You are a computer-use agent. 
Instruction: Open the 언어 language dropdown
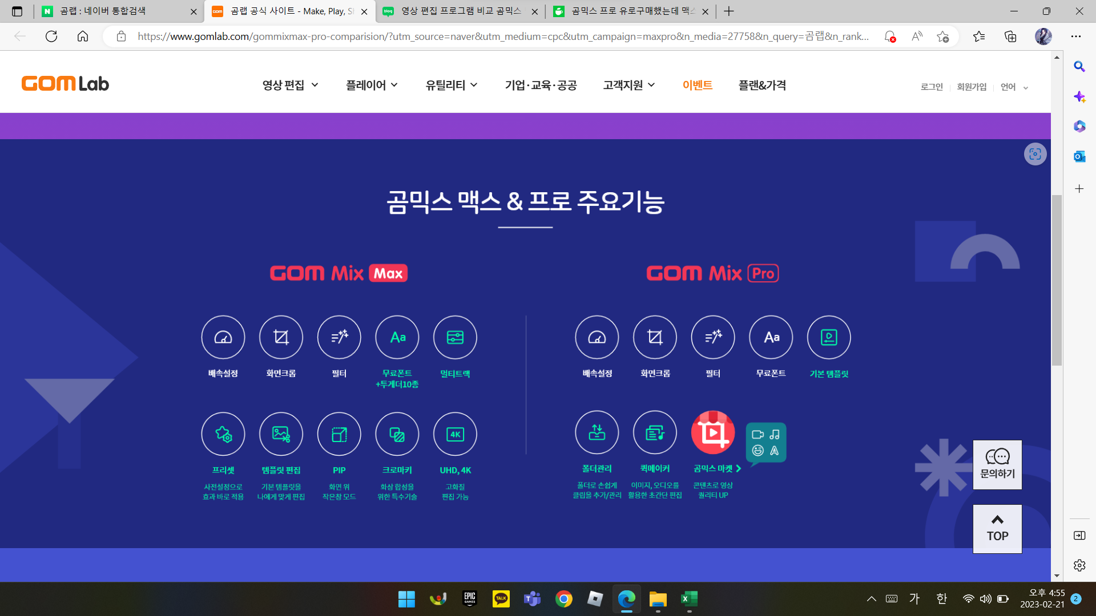tap(1014, 87)
